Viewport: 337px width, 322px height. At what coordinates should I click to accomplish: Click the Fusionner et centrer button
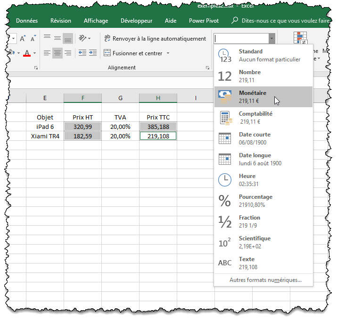134,53
